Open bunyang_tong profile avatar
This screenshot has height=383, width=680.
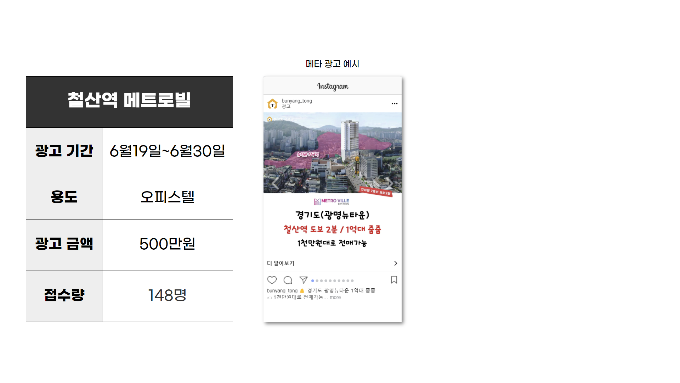[272, 104]
